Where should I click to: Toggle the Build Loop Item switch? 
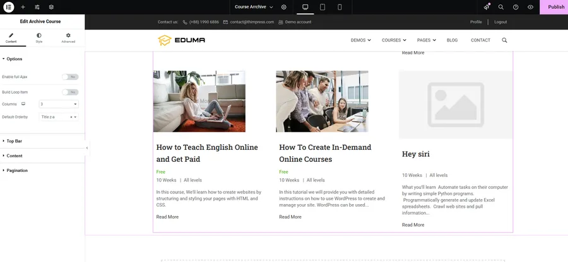(70, 92)
